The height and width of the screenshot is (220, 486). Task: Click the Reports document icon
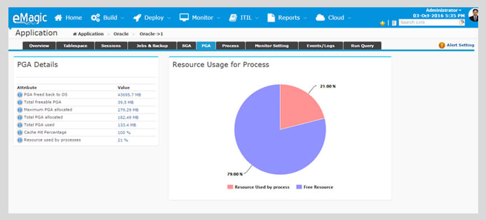click(x=271, y=18)
